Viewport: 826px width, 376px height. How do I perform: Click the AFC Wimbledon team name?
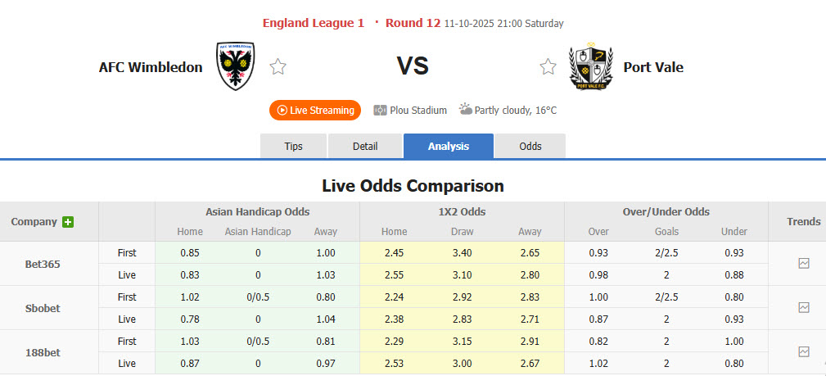click(151, 67)
